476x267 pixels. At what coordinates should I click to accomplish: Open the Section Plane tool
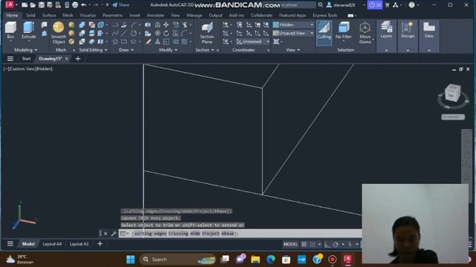pos(207,33)
